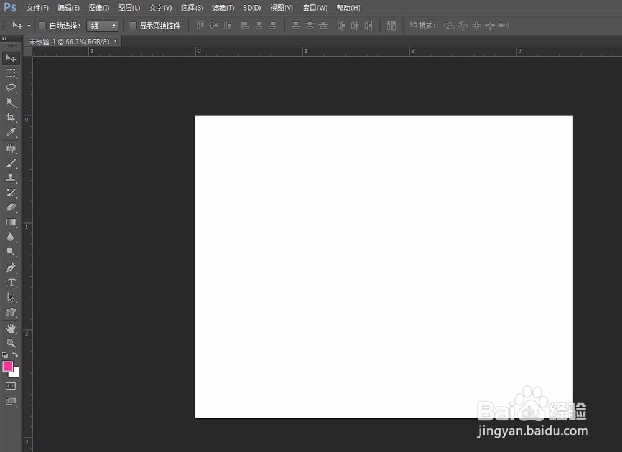Open the 选择(S) menu
The height and width of the screenshot is (452, 622).
tap(192, 8)
